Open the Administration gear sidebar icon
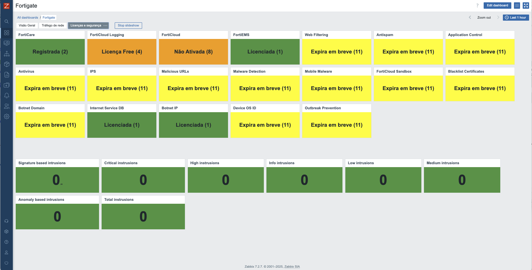This screenshot has height=270, width=532. (x=6, y=117)
